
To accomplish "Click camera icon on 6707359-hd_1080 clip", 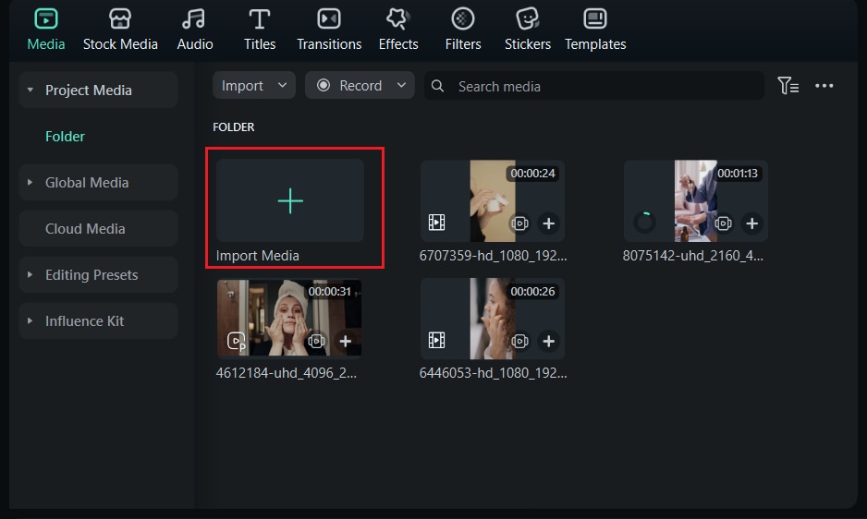I will (519, 223).
